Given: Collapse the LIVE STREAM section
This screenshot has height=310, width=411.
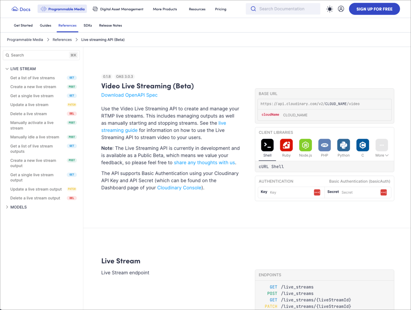Looking at the screenshot, I should 7,69.
